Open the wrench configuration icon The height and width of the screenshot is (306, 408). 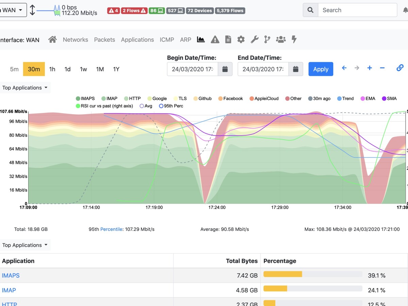(x=254, y=40)
